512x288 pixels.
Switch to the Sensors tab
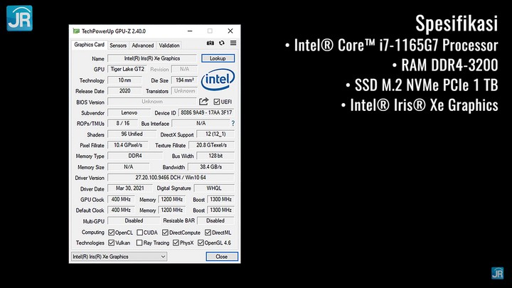coord(118,46)
